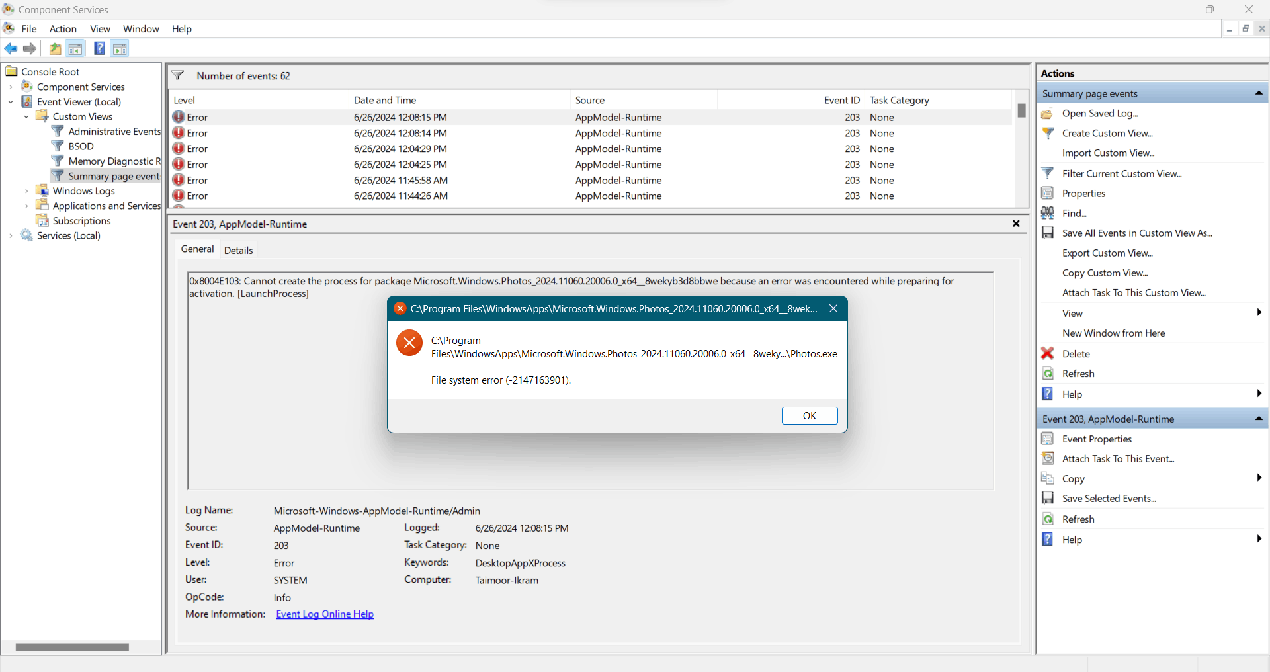Click the console tree horizontal scrollbar

tap(72, 647)
